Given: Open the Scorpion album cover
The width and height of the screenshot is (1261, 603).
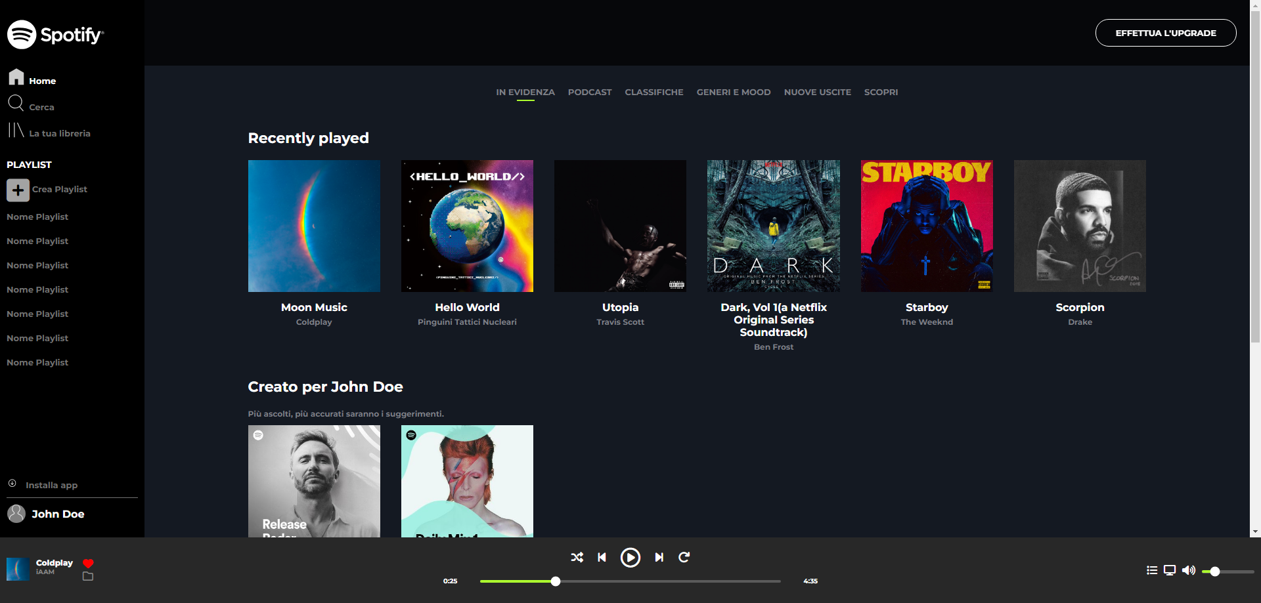Looking at the screenshot, I should [x=1080, y=226].
